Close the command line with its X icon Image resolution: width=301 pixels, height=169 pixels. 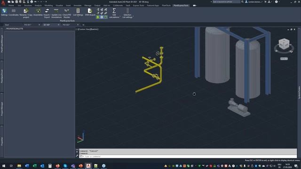77,152
